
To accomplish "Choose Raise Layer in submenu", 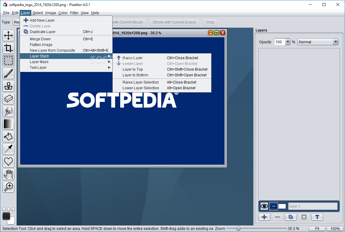I will tap(162, 58).
